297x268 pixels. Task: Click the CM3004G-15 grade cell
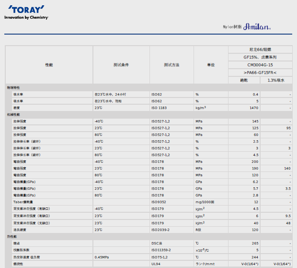click(x=260, y=65)
